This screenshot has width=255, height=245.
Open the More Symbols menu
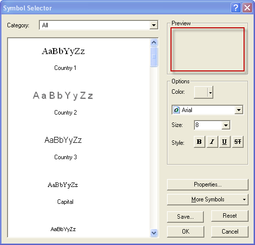click(208, 199)
